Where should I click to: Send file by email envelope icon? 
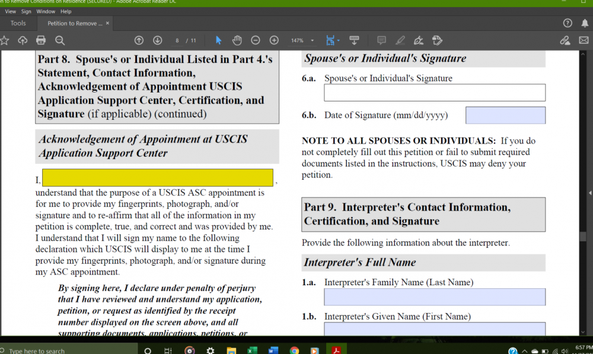click(584, 40)
